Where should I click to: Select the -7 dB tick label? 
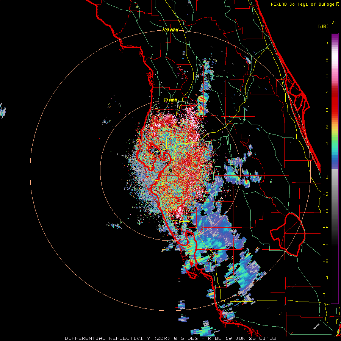point(325,278)
